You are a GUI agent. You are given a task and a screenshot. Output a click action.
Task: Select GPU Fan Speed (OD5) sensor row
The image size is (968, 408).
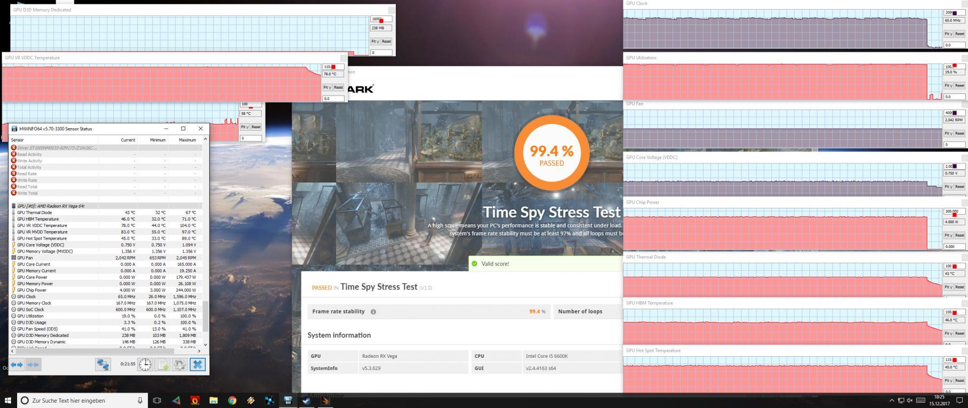pos(106,329)
